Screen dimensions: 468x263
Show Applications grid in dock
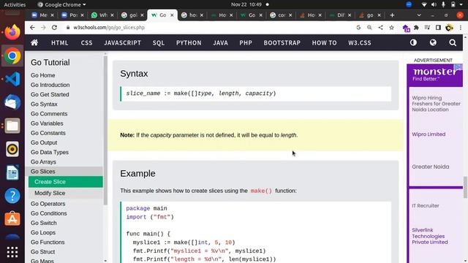(x=12, y=252)
